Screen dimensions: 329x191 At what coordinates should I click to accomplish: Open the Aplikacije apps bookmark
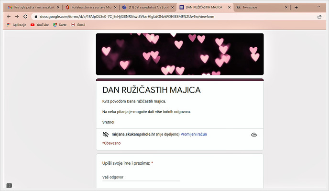[x=16, y=25]
